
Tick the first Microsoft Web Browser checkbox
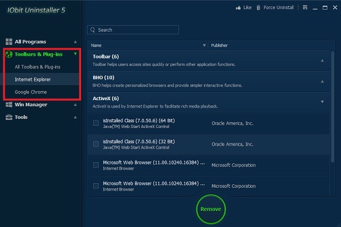tap(96, 165)
